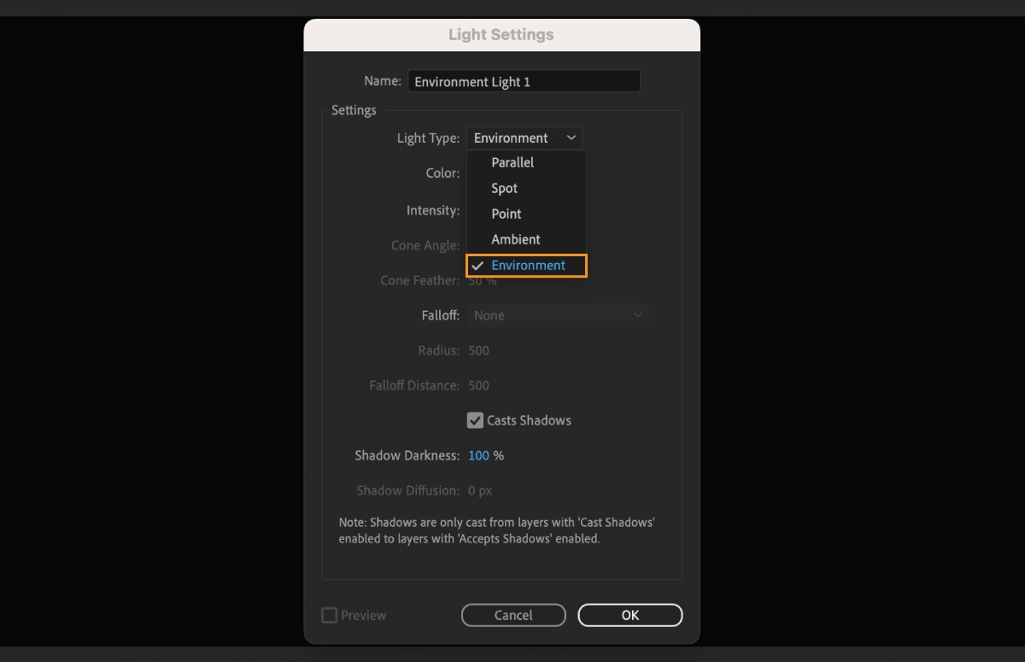
Task: Dismiss the dialog with Cancel
Action: coord(513,615)
